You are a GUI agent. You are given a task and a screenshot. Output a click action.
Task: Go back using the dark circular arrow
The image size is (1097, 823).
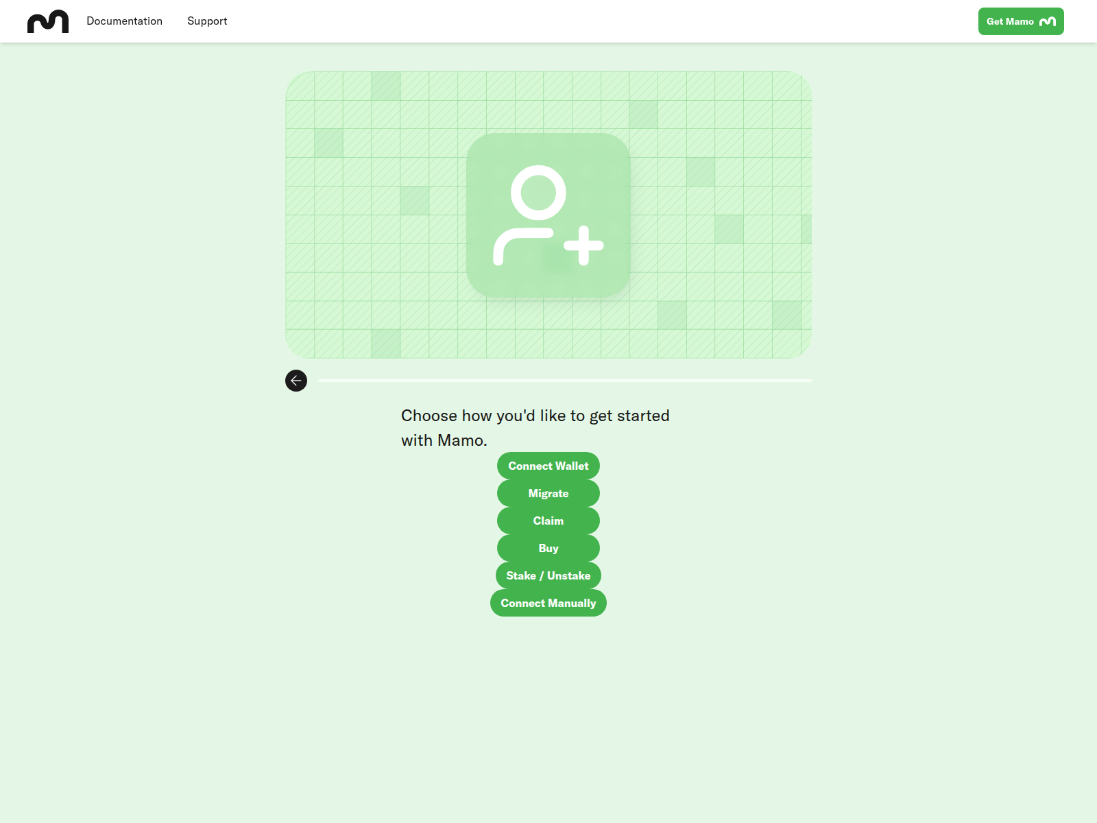coord(296,381)
